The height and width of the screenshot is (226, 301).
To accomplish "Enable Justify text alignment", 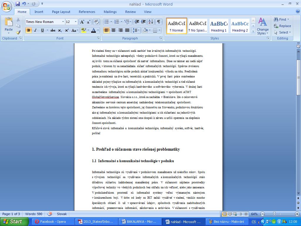I will (x=127, y=30).
